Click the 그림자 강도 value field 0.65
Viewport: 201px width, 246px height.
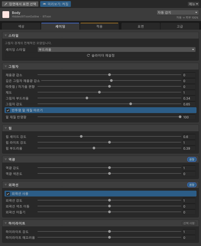tap(189, 104)
